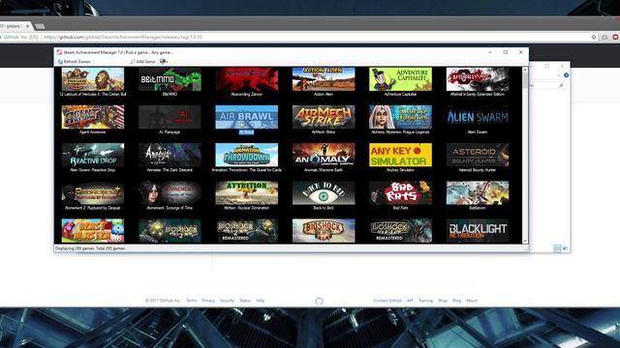
Task: Close the GitHub browser tab
Action: pos(27,26)
